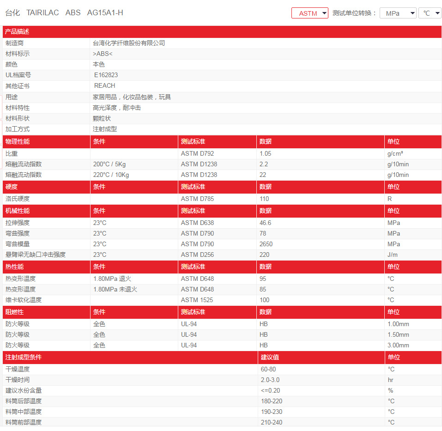Click the 注射成型 processing method value
Screen dimensions: 442x431
tap(105, 129)
